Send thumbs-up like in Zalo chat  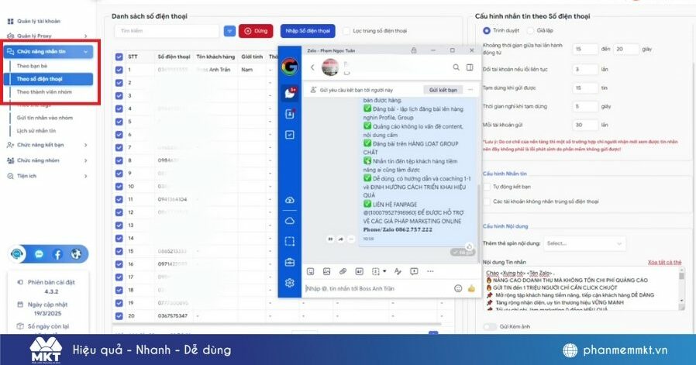click(471, 288)
